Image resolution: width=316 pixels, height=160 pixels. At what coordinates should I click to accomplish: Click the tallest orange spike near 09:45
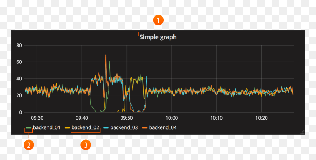click(105, 55)
